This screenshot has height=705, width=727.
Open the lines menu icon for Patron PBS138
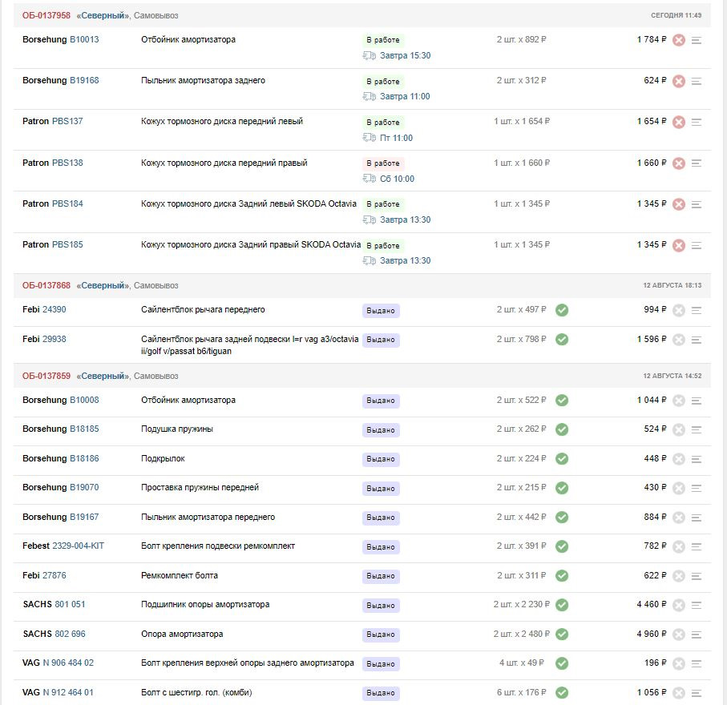tap(697, 163)
